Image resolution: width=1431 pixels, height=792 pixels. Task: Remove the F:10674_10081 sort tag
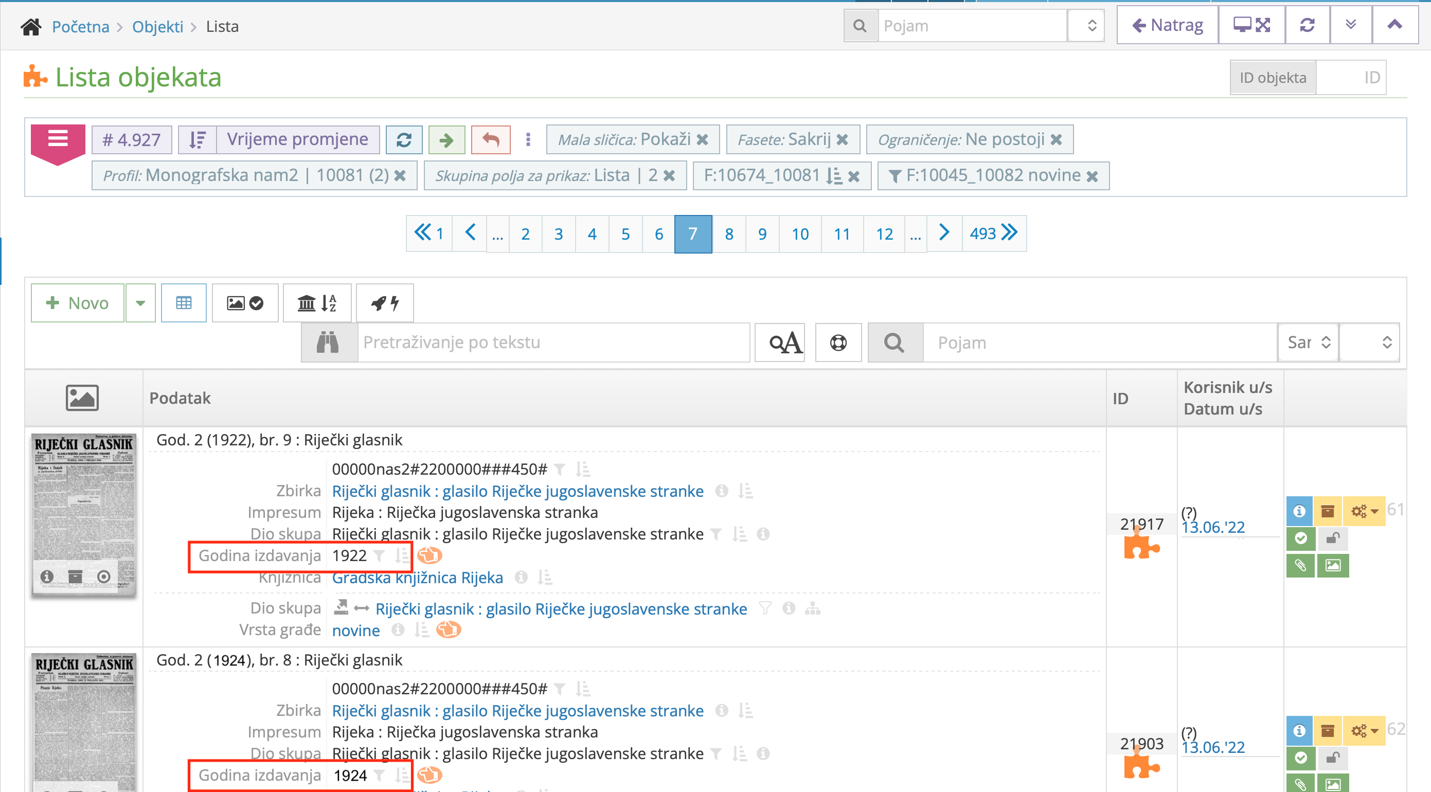854,176
